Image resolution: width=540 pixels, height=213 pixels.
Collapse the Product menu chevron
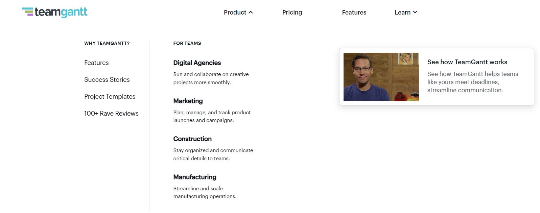pos(251,12)
